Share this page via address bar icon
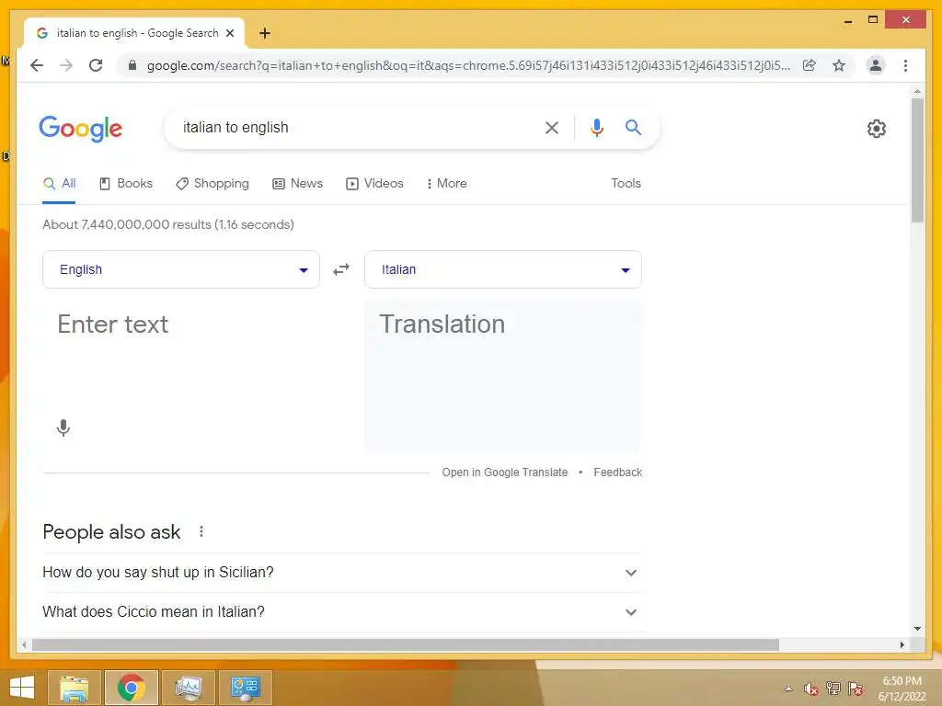Screen dimensions: 942x706 click(810, 65)
